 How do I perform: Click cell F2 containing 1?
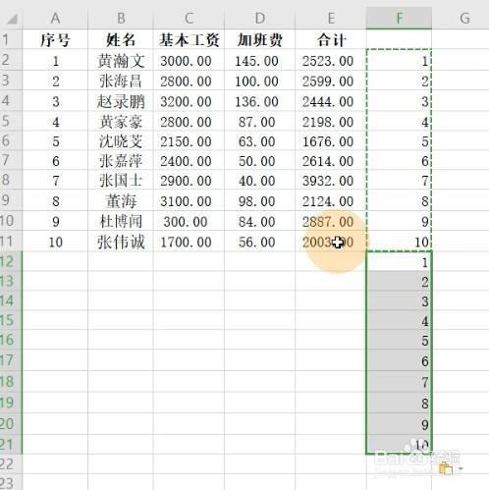tap(399, 61)
